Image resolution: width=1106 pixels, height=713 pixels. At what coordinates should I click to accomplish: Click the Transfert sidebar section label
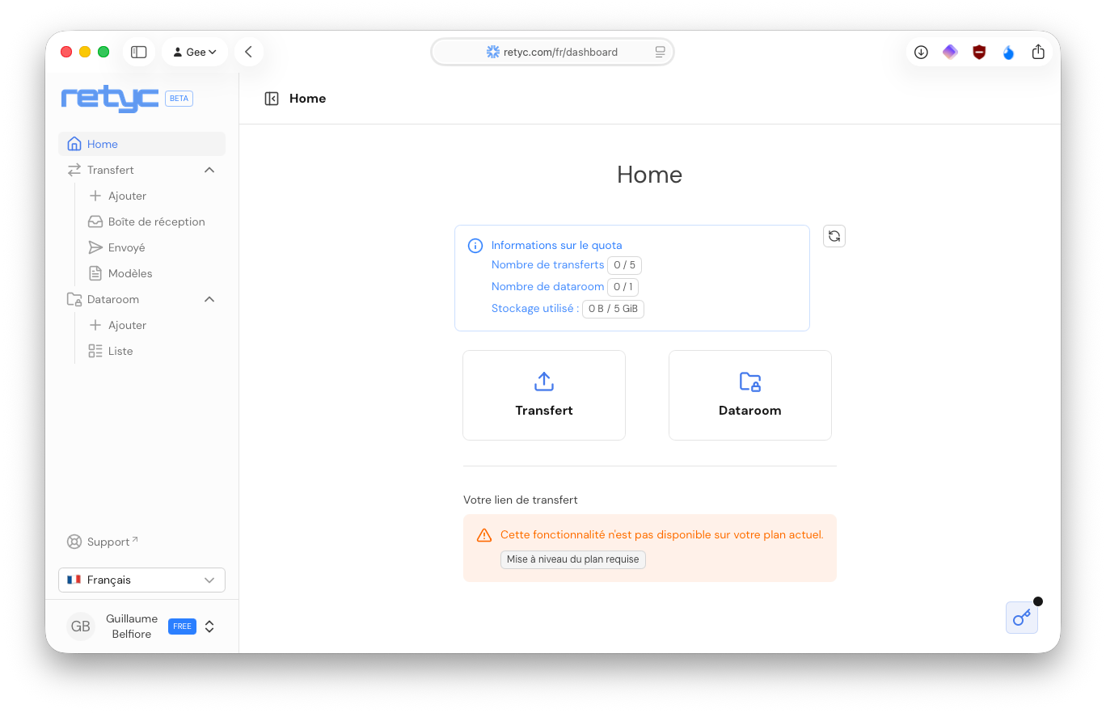(x=111, y=170)
